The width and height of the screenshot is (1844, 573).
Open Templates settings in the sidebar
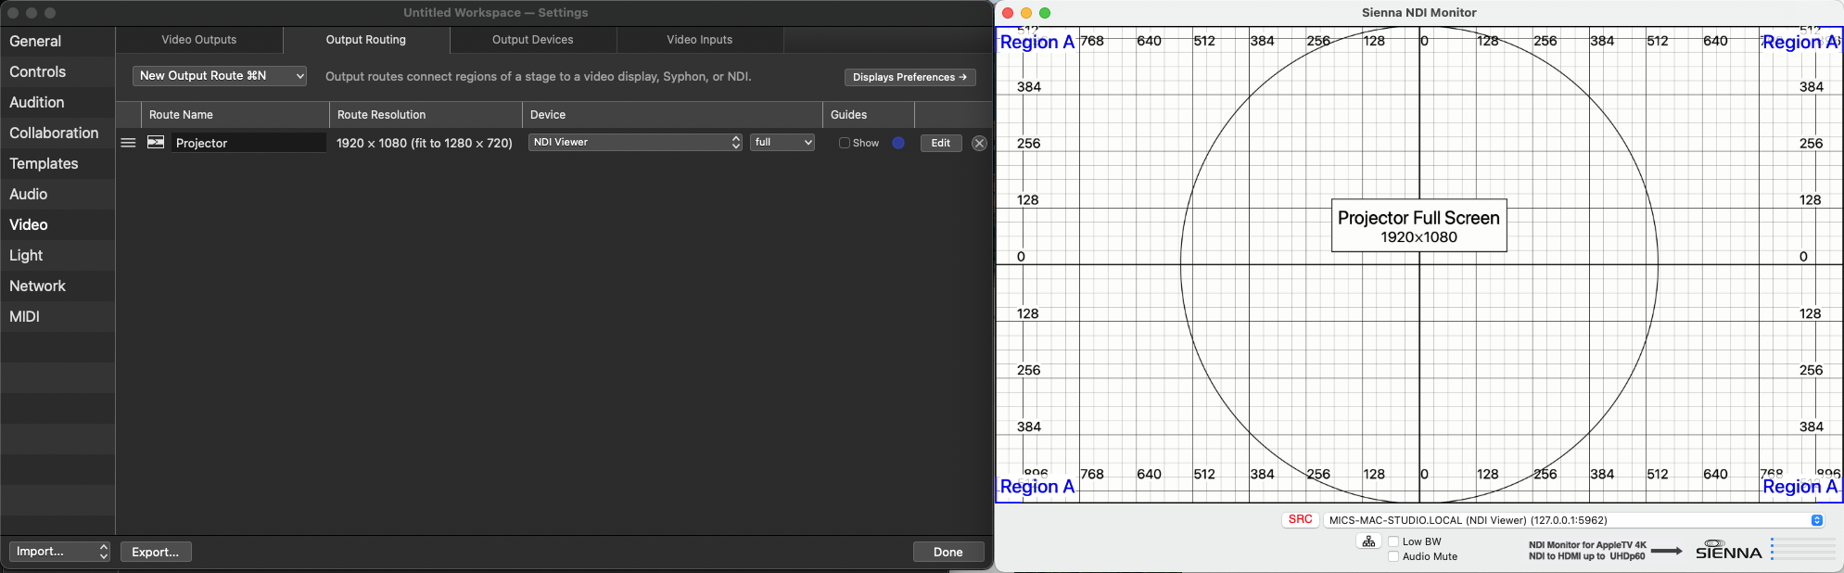[57, 164]
